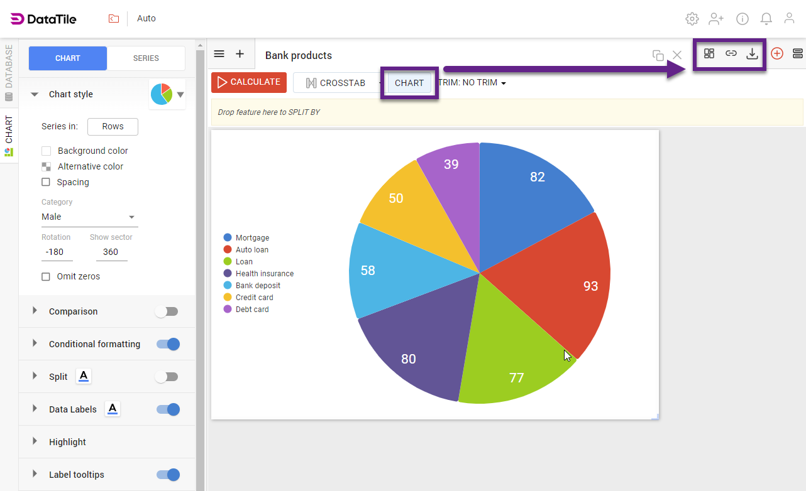
Task: Click the notifications bell icon
Action: (766, 19)
